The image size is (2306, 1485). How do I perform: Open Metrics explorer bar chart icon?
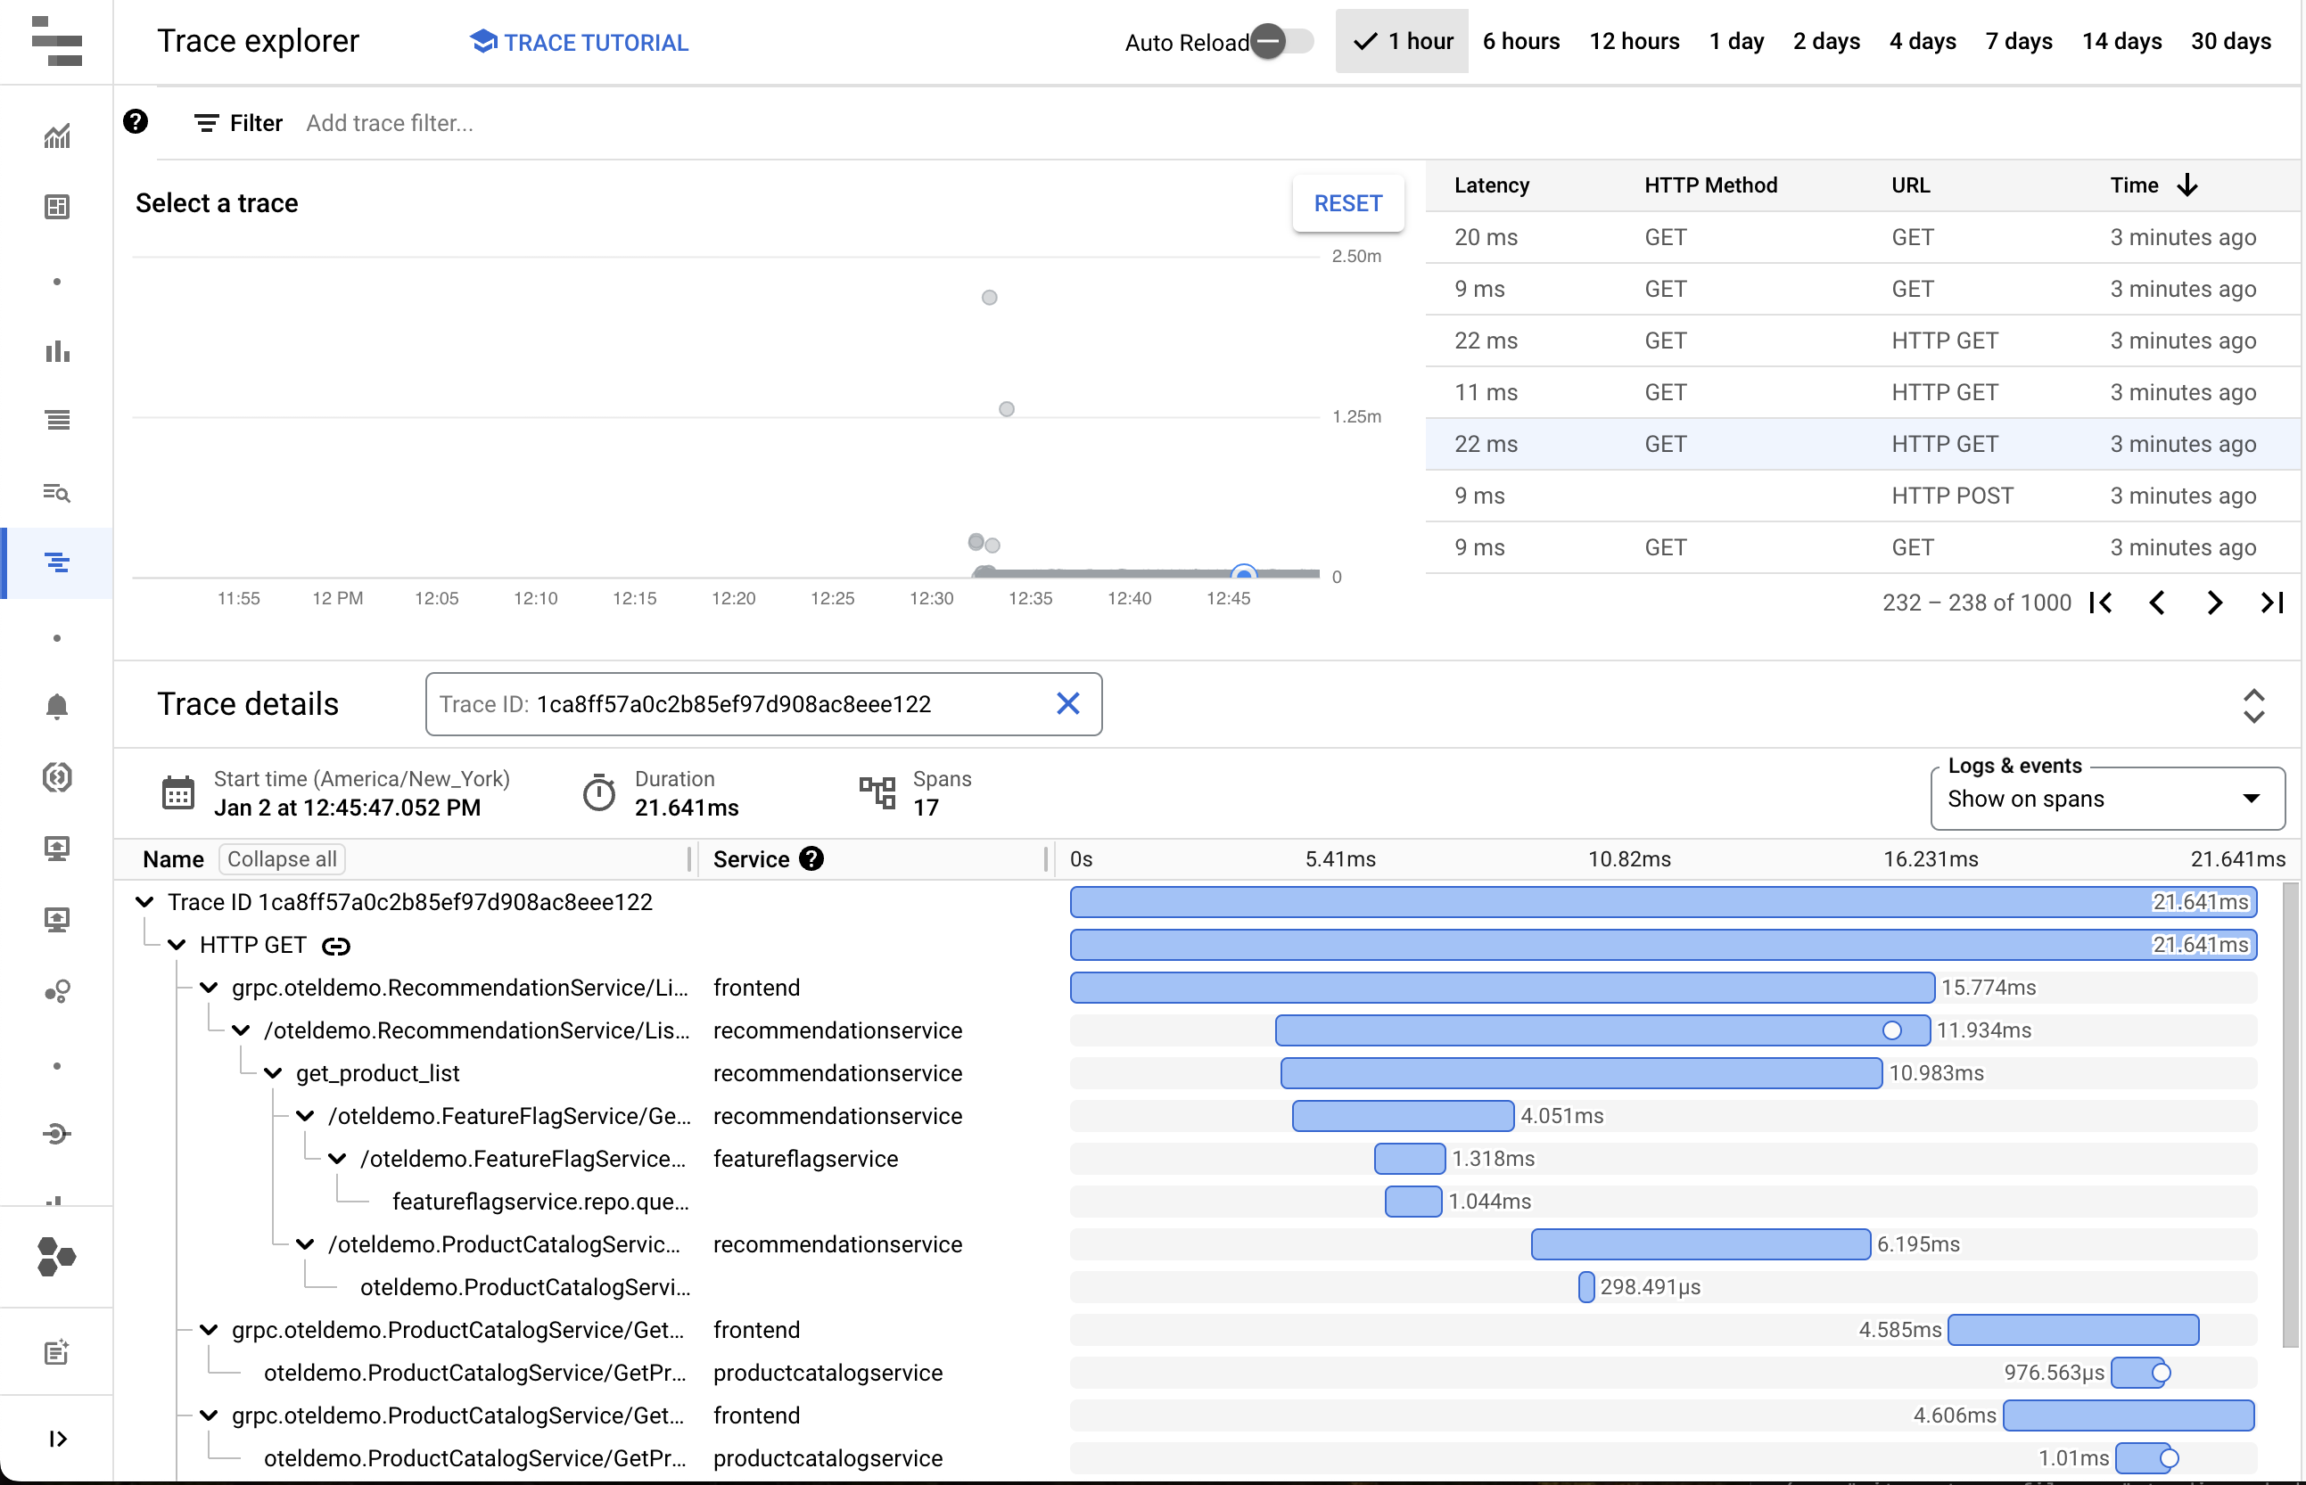tap(57, 350)
